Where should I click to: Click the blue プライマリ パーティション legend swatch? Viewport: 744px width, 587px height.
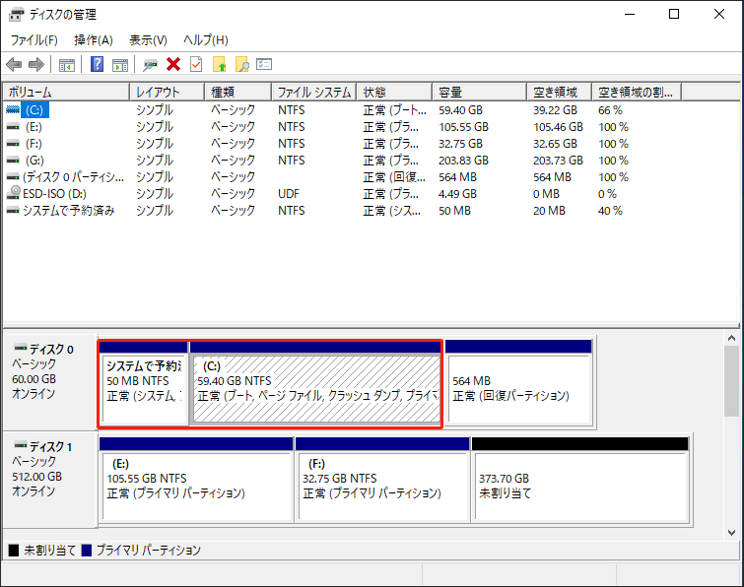(x=87, y=550)
